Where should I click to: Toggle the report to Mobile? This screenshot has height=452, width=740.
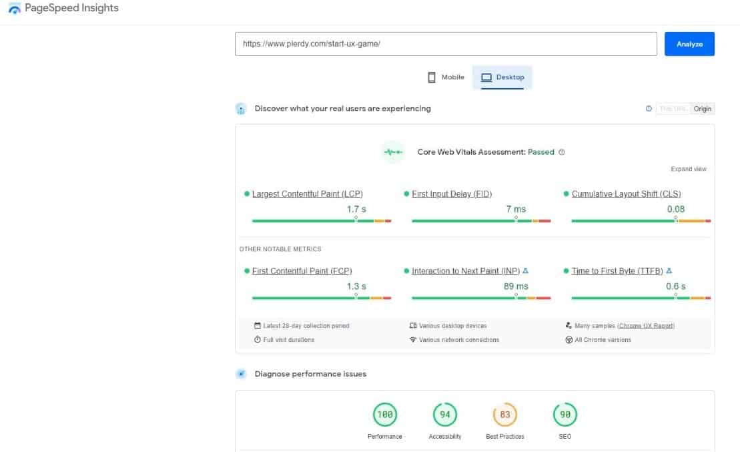pyautogui.click(x=445, y=77)
